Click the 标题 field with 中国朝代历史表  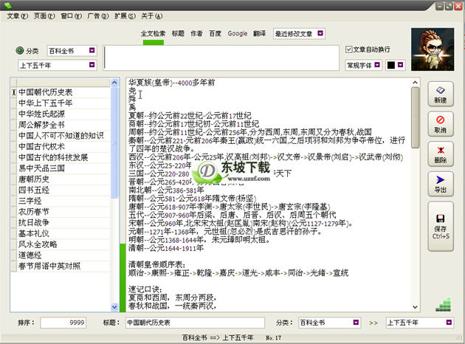click(x=195, y=323)
